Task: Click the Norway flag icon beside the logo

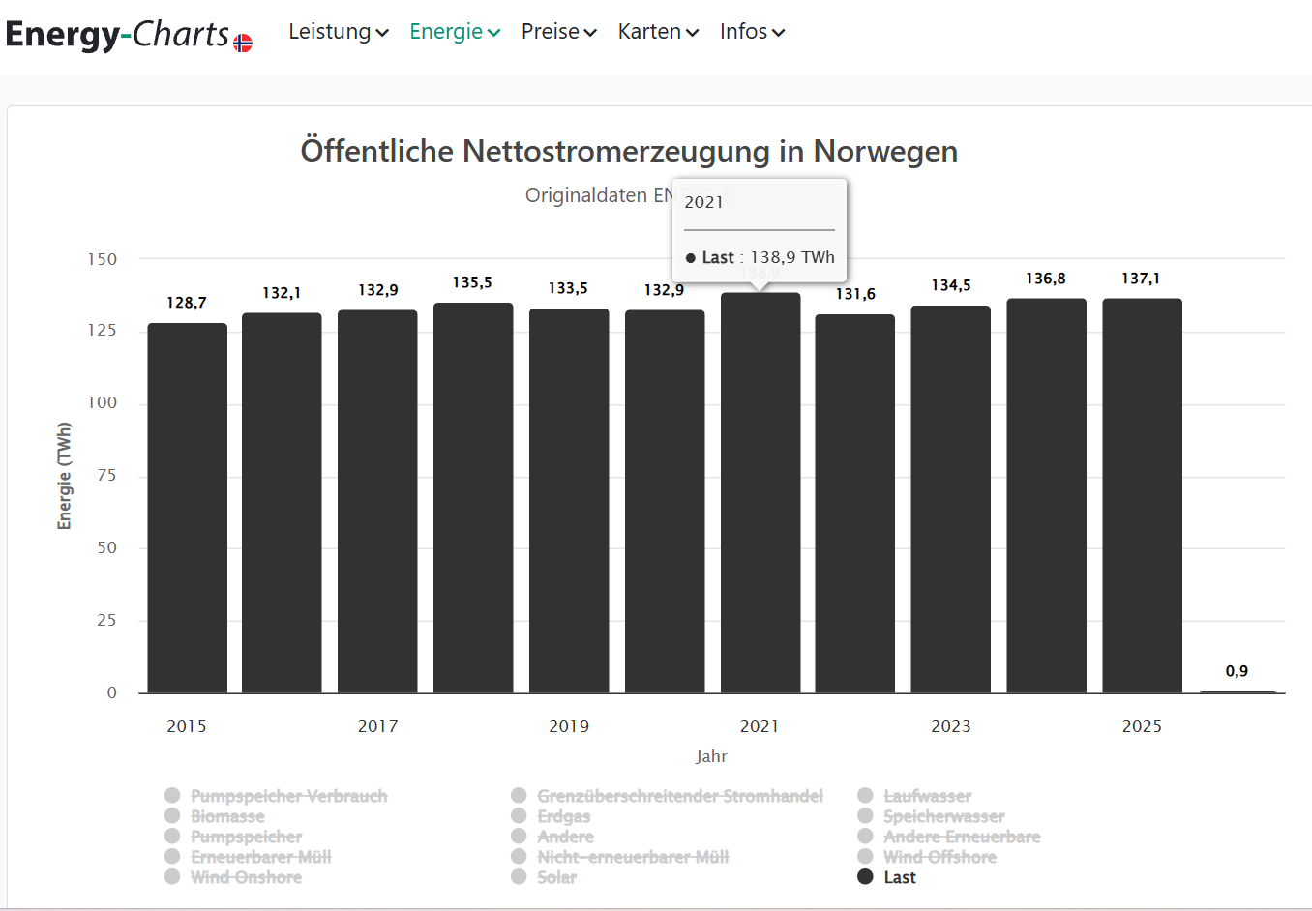Action: point(243,43)
